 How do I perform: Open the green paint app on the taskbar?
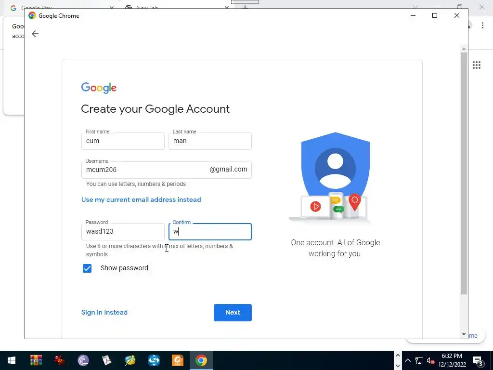tap(130, 360)
